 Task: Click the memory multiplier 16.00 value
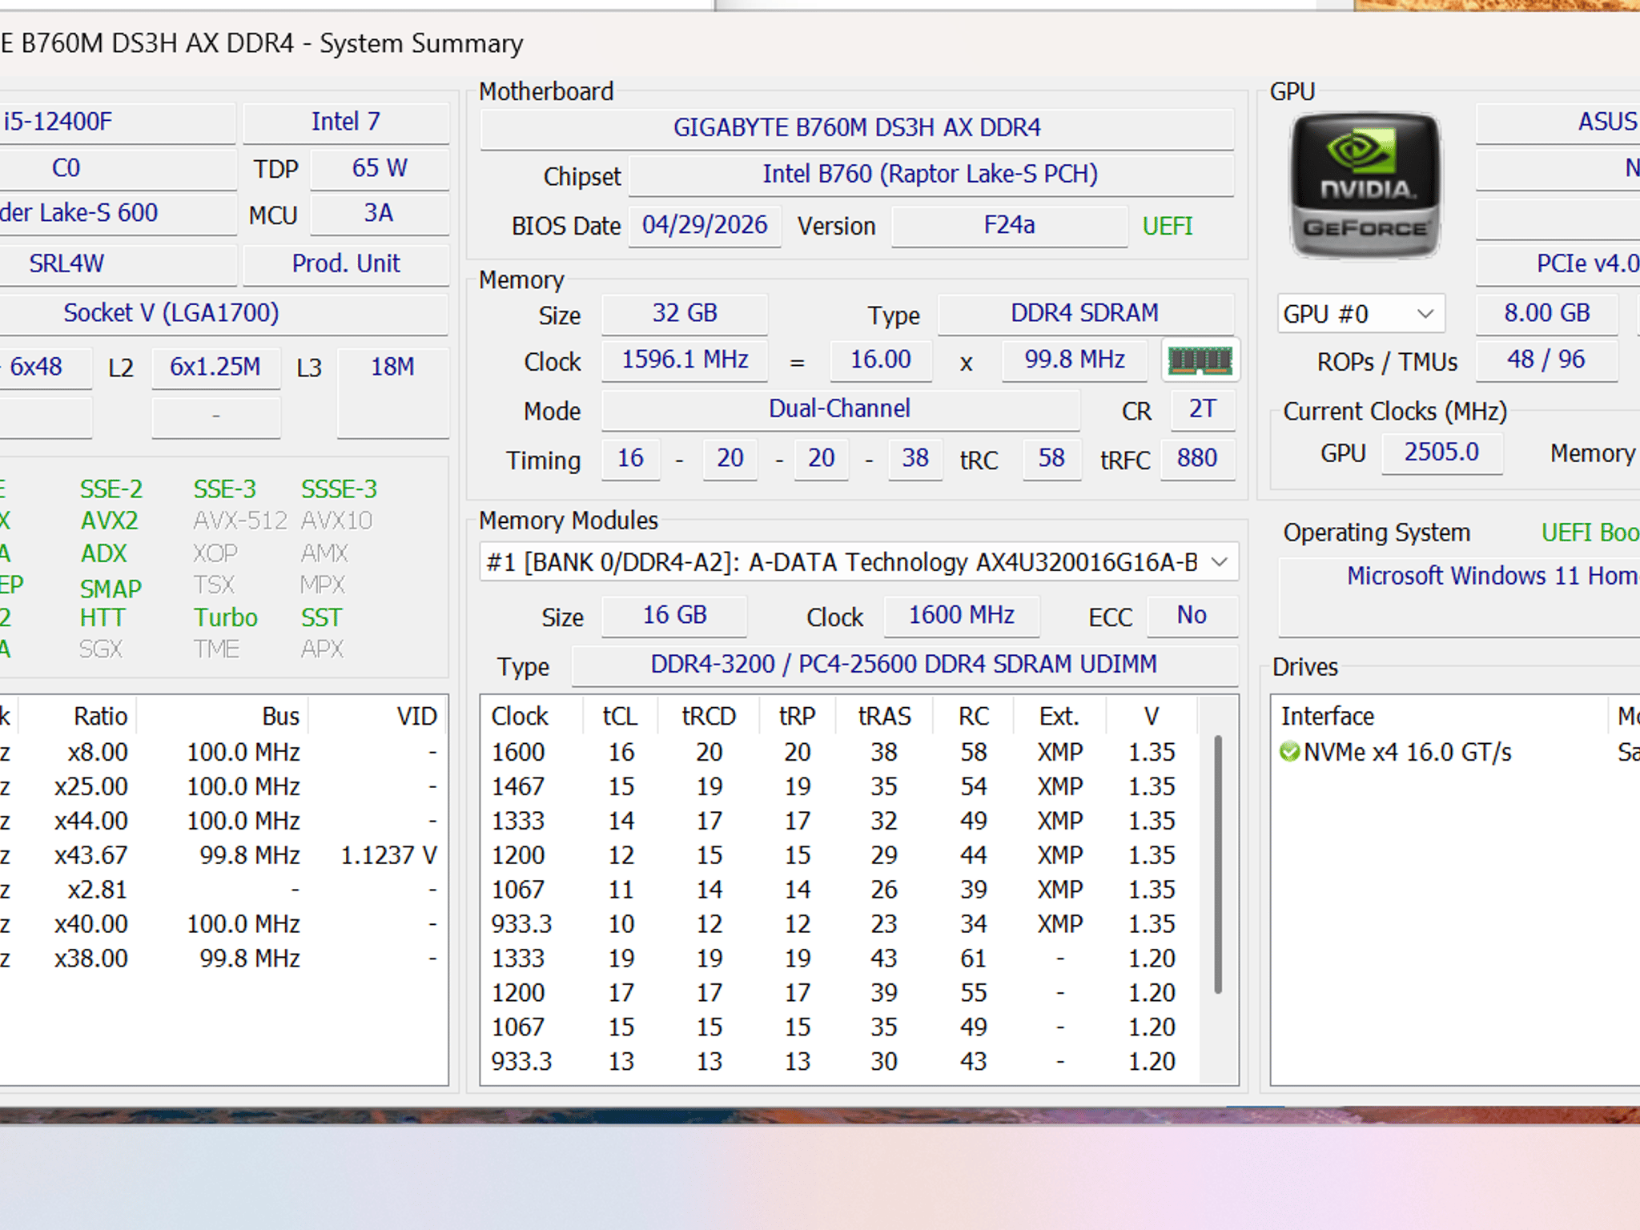(x=880, y=360)
